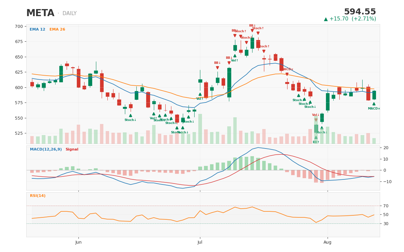Click the 650 price axis label
The width and height of the screenshot is (404, 252).
[x=19, y=57]
